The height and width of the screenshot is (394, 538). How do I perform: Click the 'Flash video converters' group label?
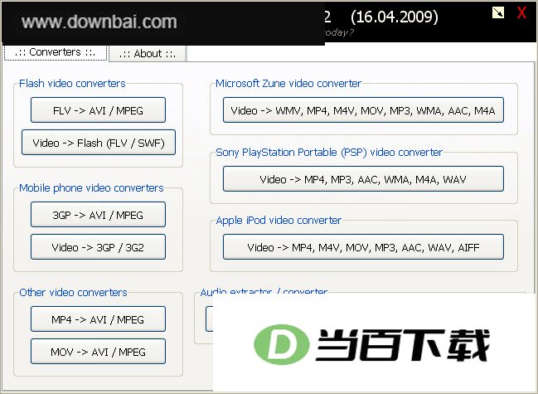tap(72, 84)
